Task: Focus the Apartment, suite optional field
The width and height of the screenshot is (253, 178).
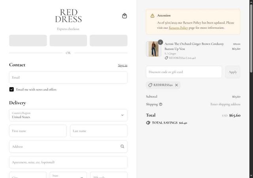Action: 68,162
